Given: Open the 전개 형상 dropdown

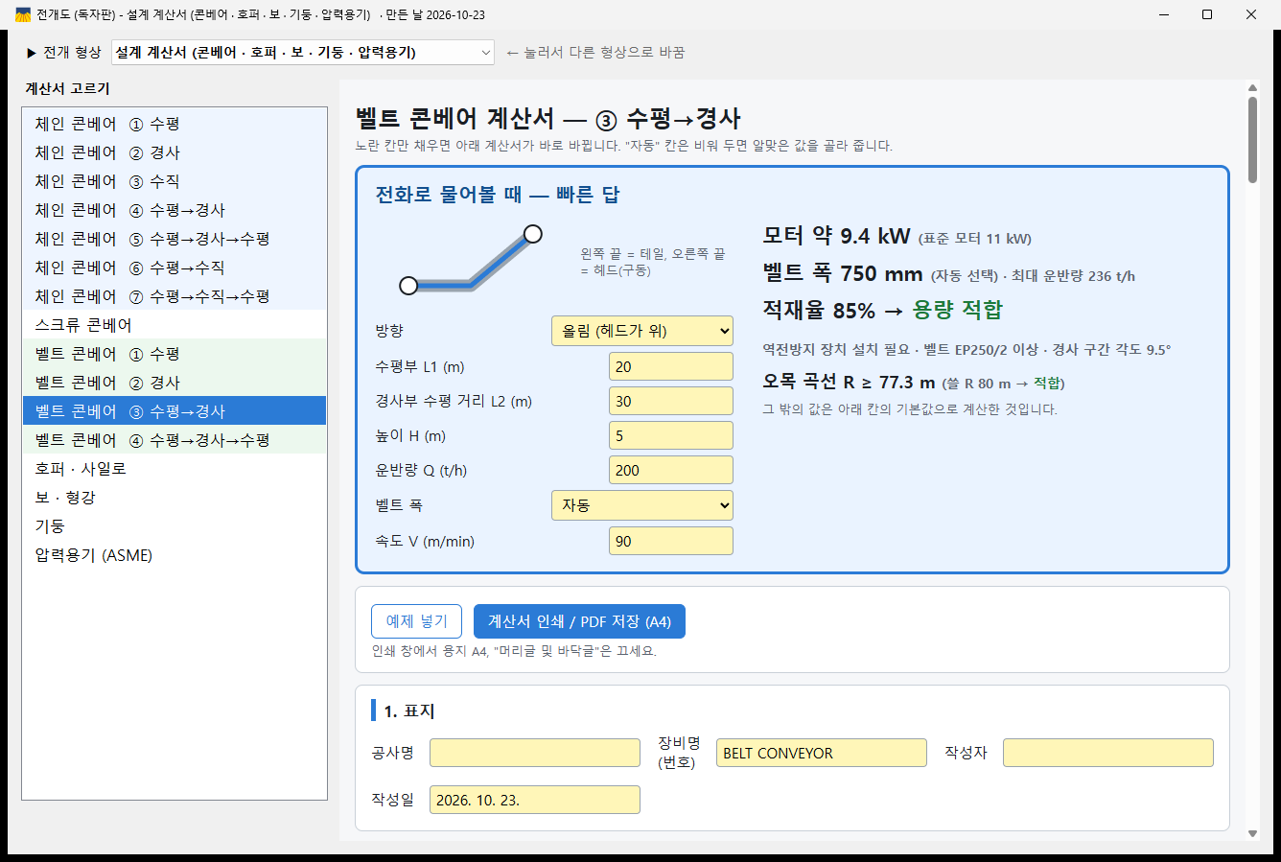Looking at the screenshot, I should pos(303,53).
